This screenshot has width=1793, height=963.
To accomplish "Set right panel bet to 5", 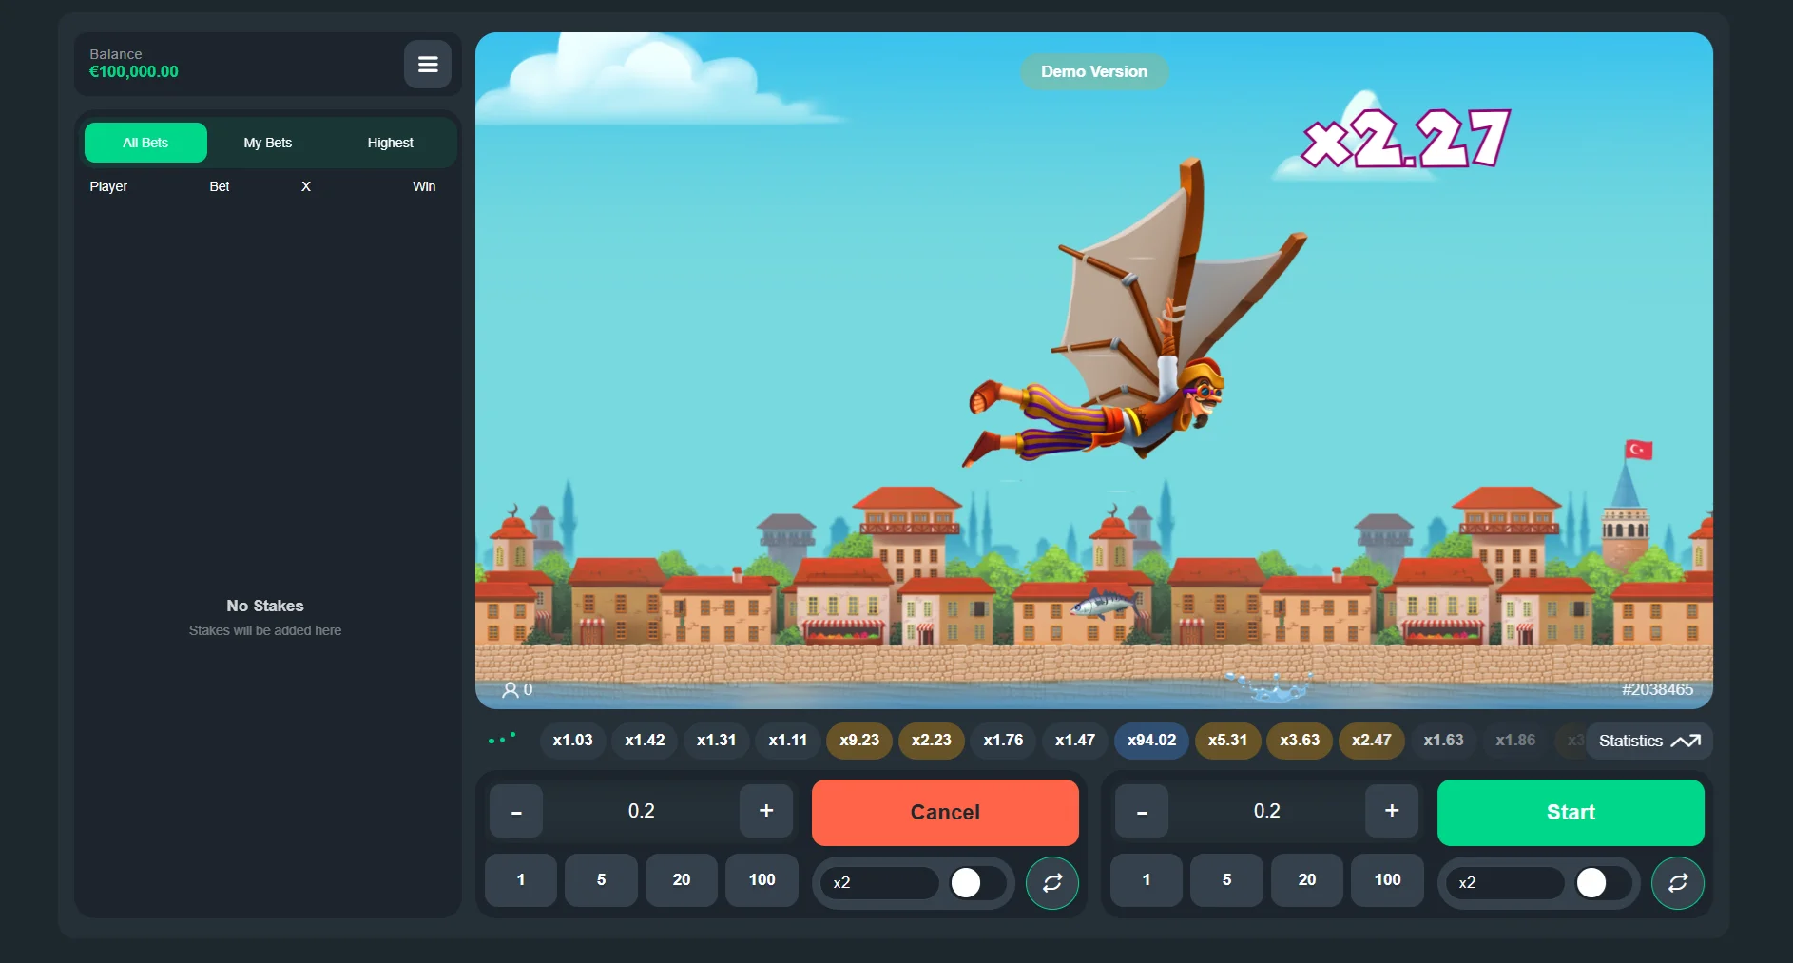I will pos(1226,879).
